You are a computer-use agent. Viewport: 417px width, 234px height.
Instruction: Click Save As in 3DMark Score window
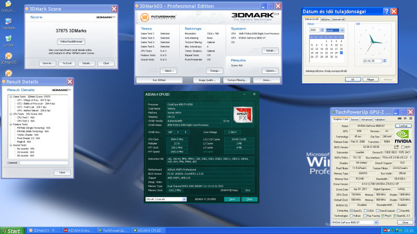tap(47, 63)
